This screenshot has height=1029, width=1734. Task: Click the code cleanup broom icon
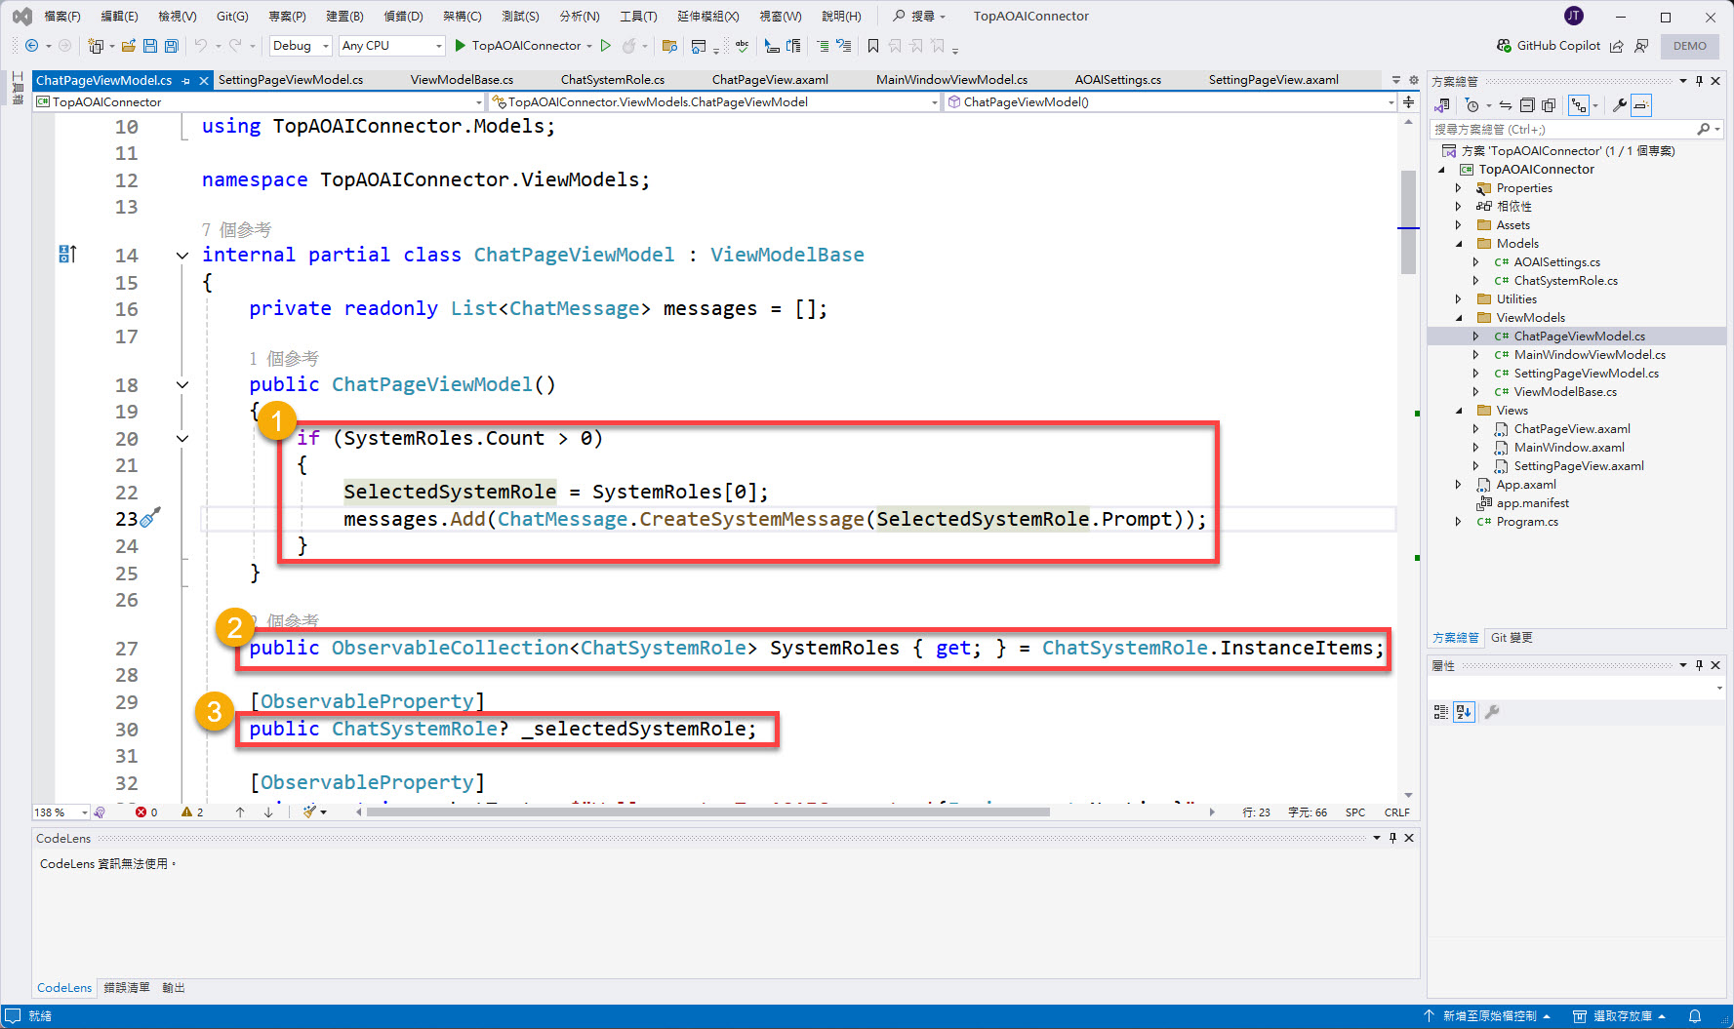309,812
